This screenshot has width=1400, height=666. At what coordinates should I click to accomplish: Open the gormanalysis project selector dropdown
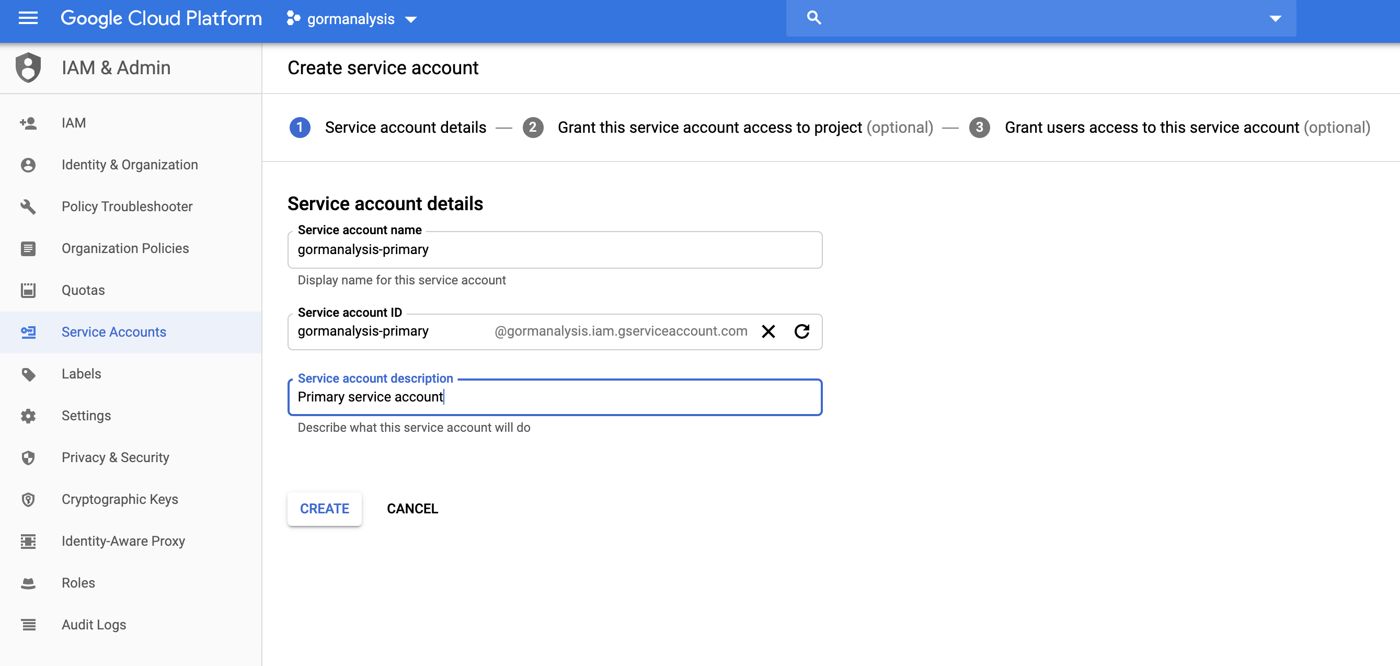352,19
